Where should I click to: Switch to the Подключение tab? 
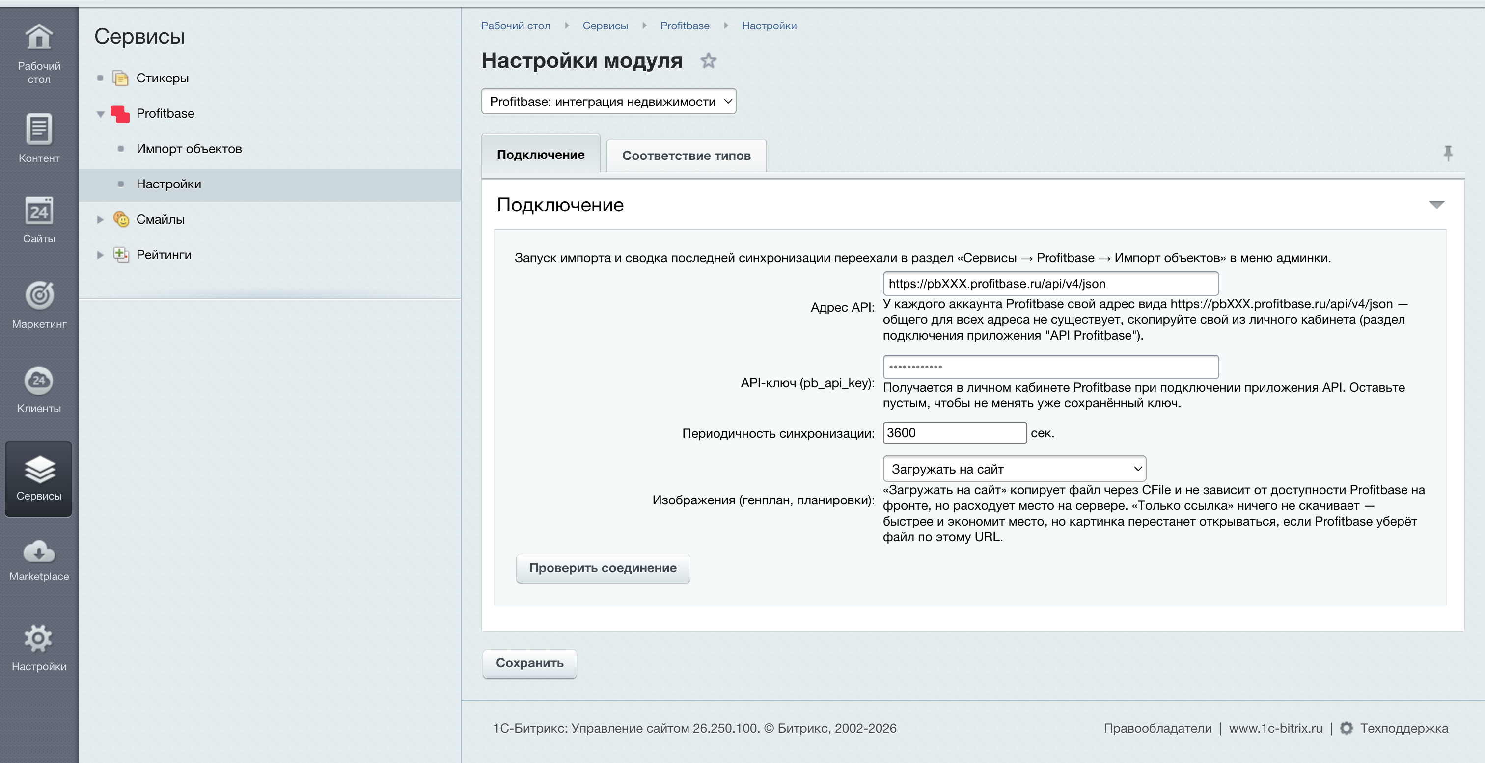tap(540, 155)
